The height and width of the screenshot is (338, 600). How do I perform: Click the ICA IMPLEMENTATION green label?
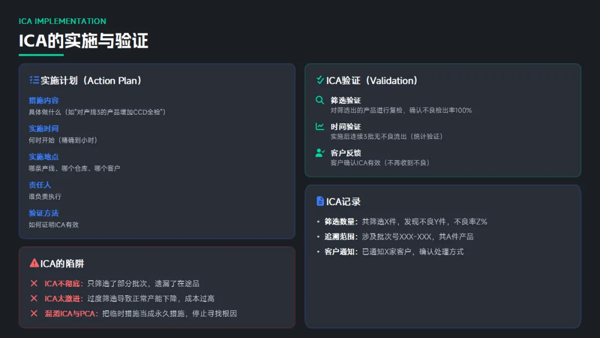(x=62, y=21)
